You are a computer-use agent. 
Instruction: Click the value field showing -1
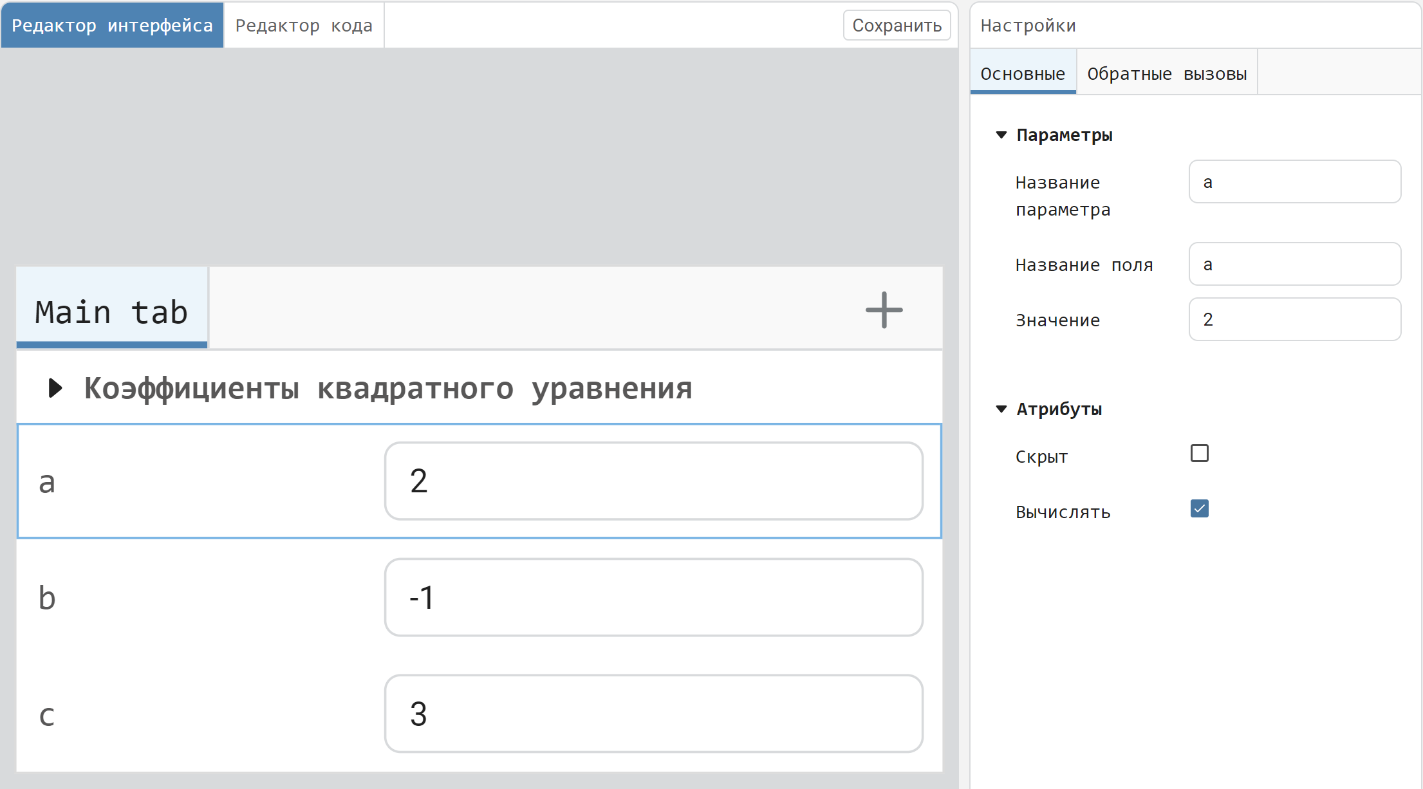click(653, 597)
